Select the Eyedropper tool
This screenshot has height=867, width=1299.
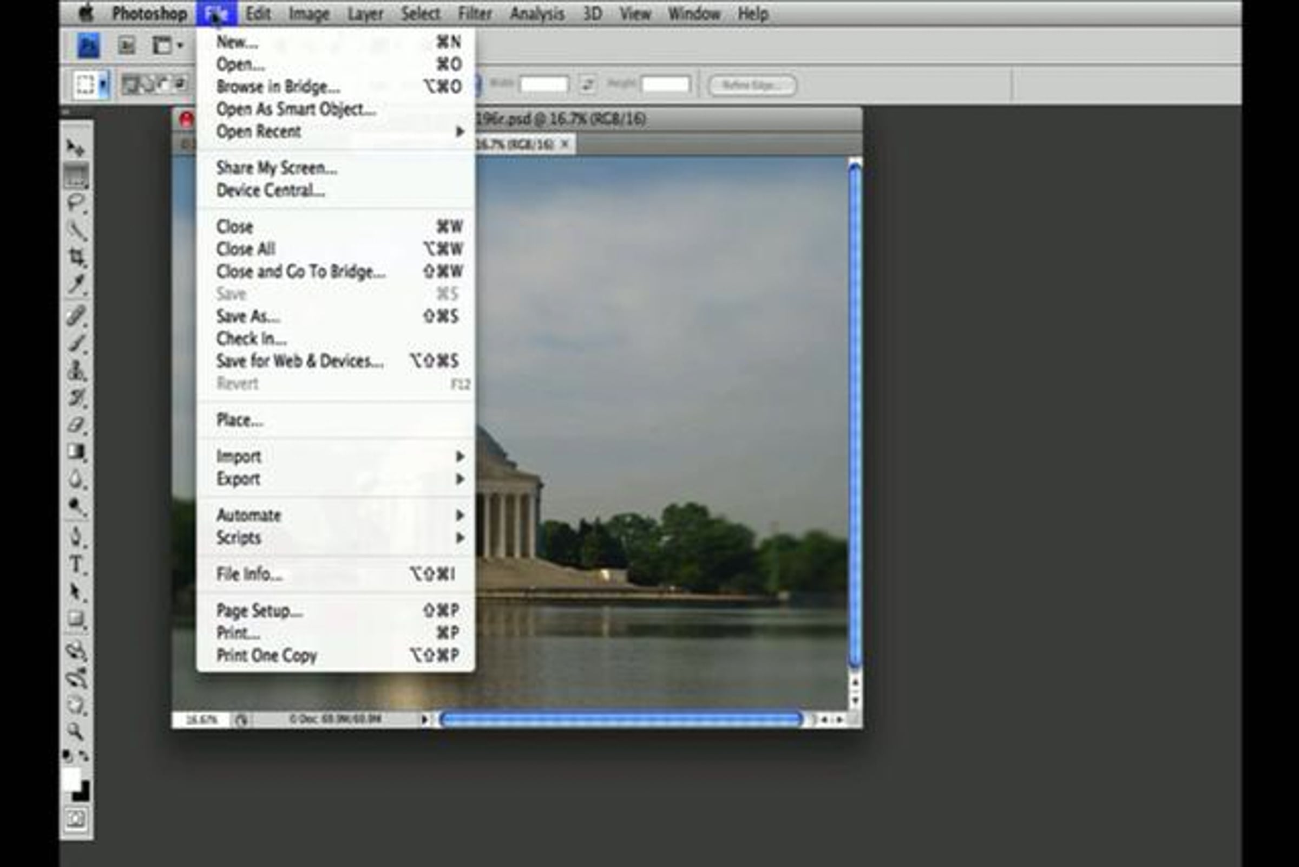pyautogui.click(x=76, y=285)
